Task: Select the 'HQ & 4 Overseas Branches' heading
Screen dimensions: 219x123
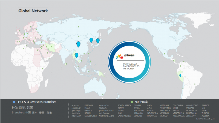Action: pyautogui.click(x=37, y=102)
